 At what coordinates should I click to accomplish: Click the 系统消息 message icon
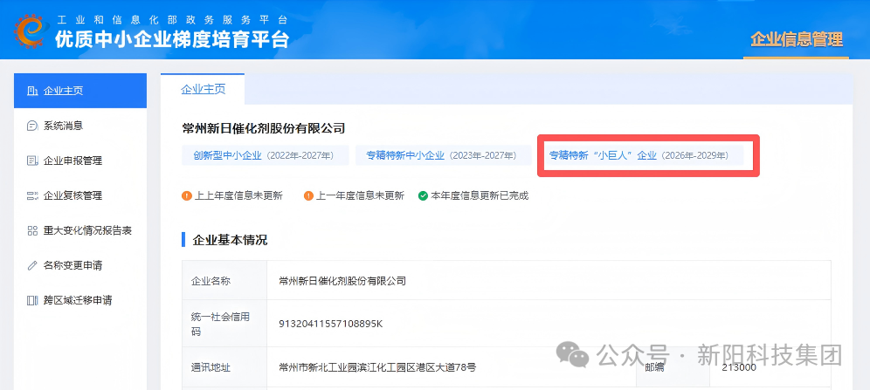click(32, 126)
